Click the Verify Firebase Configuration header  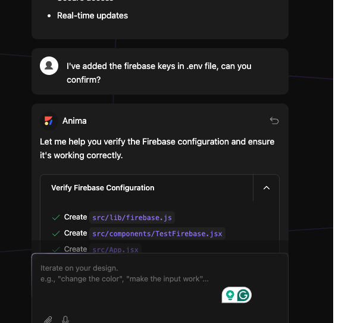[x=102, y=188]
